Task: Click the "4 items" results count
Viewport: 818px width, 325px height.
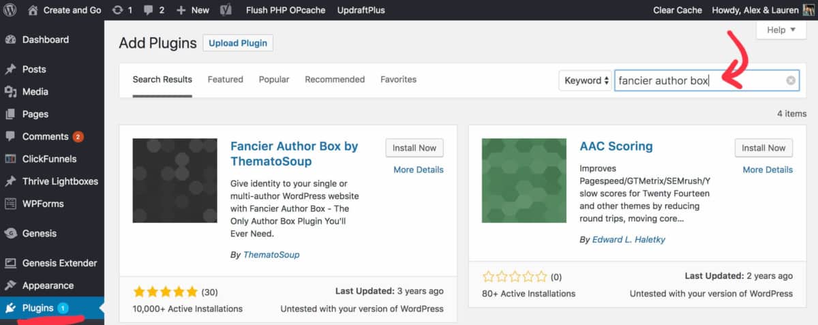Action: click(791, 114)
